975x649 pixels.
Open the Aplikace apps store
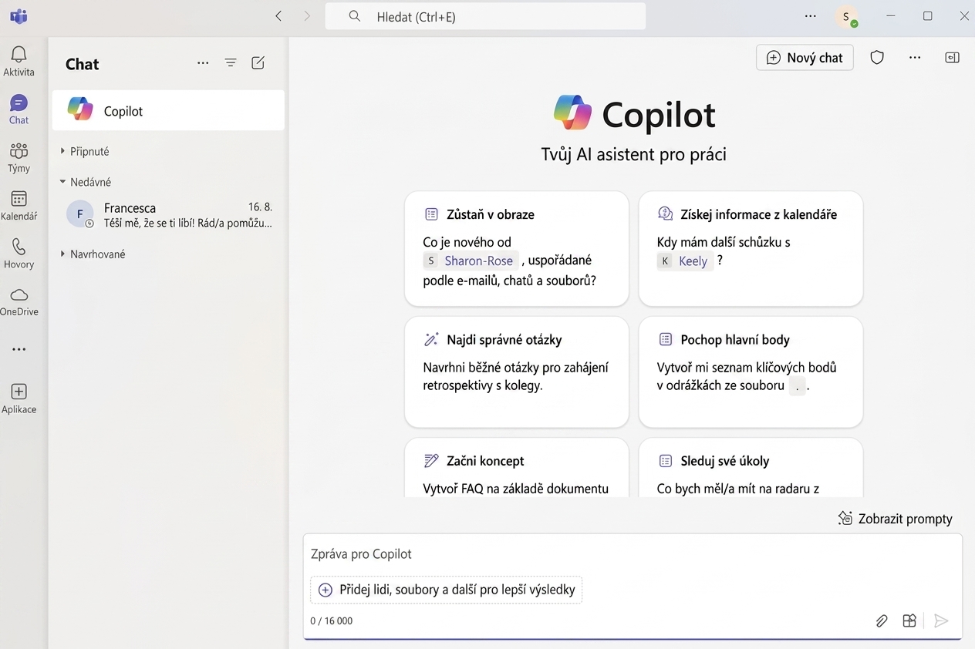point(19,398)
